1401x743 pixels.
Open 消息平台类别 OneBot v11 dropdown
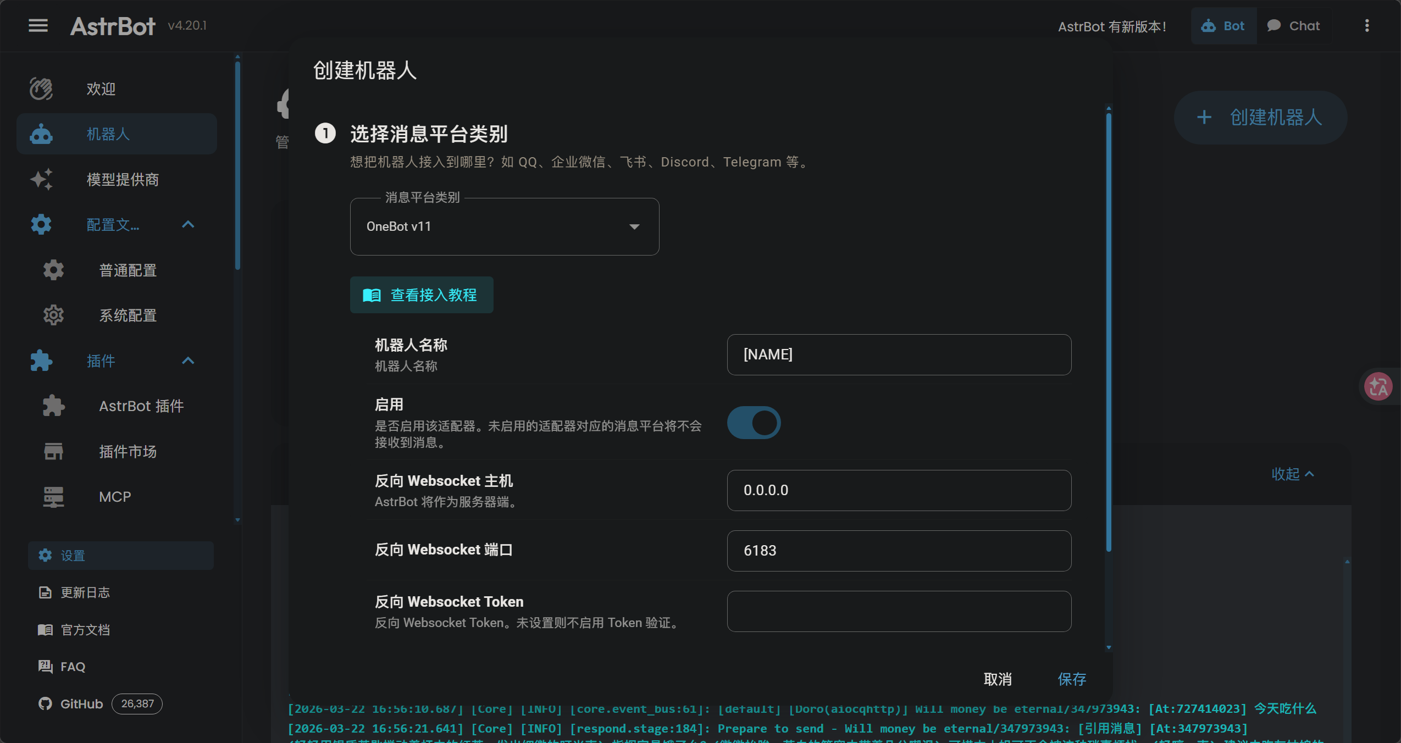504,226
